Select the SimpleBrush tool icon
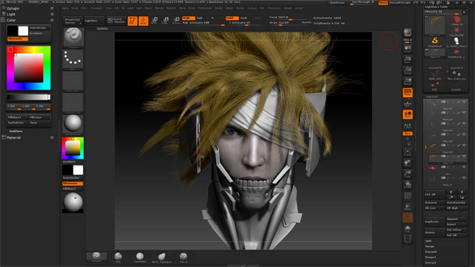The width and height of the screenshot is (475, 267). (435, 42)
